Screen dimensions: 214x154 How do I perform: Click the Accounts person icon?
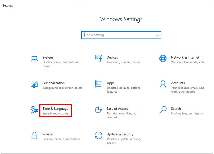(x=163, y=84)
